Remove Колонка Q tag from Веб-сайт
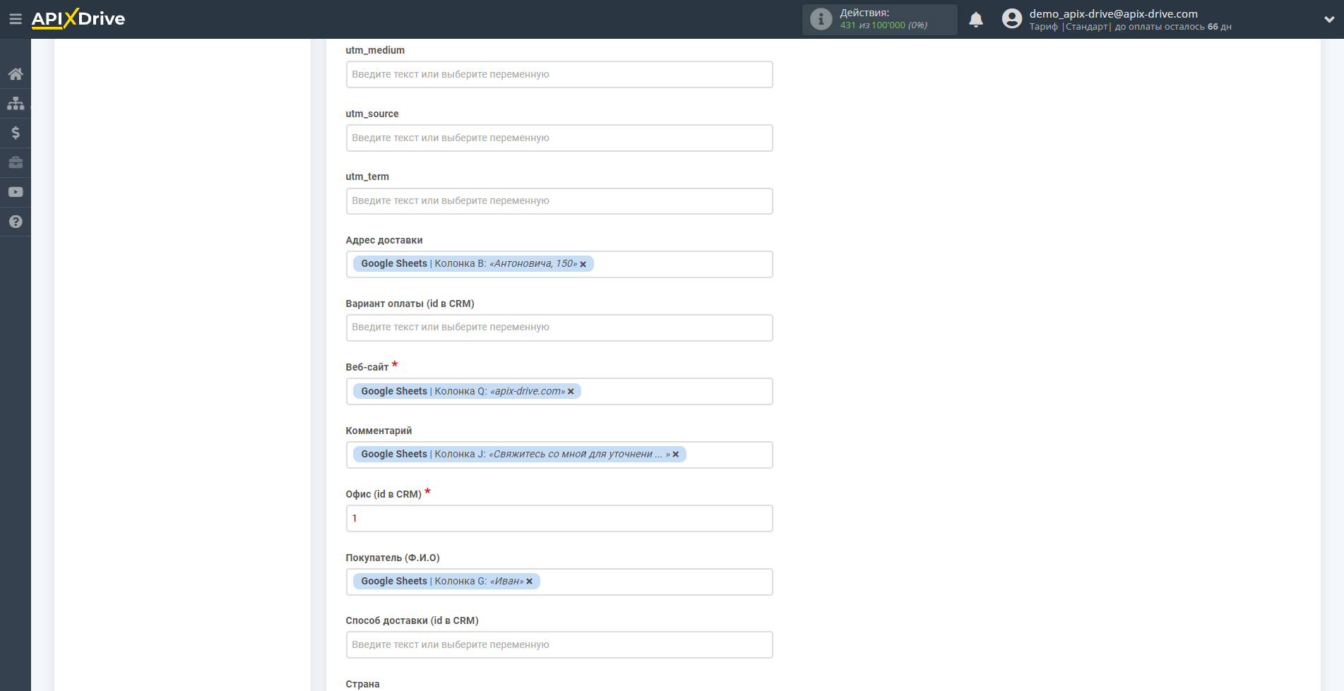Viewport: 1344px width, 691px height. [571, 392]
